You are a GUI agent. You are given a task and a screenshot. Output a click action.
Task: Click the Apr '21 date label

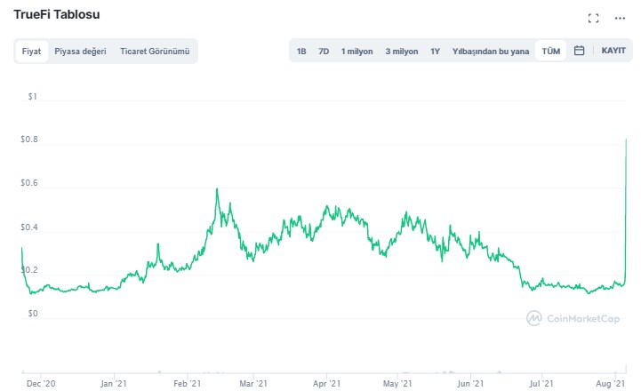click(x=326, y=384)
